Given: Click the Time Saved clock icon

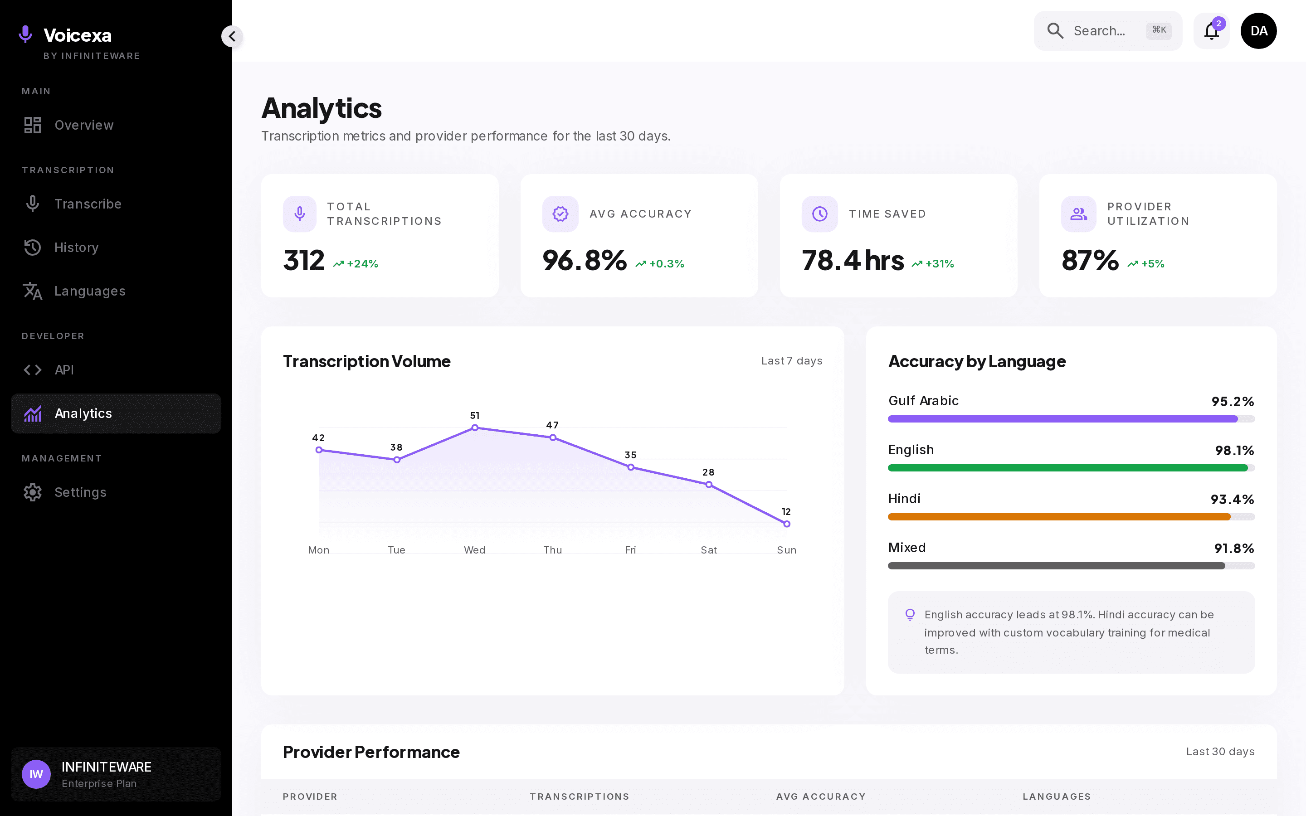Looking at the screenshot, I should point(820,214).
